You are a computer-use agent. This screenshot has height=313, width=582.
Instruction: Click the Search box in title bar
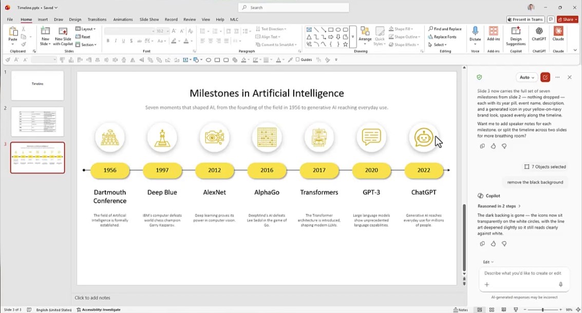pyautogui.click(x=294, y=7)
